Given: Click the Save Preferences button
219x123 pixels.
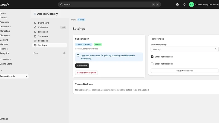Looking at the screenshot, I should pyautogui.click(x=185, y=71).
